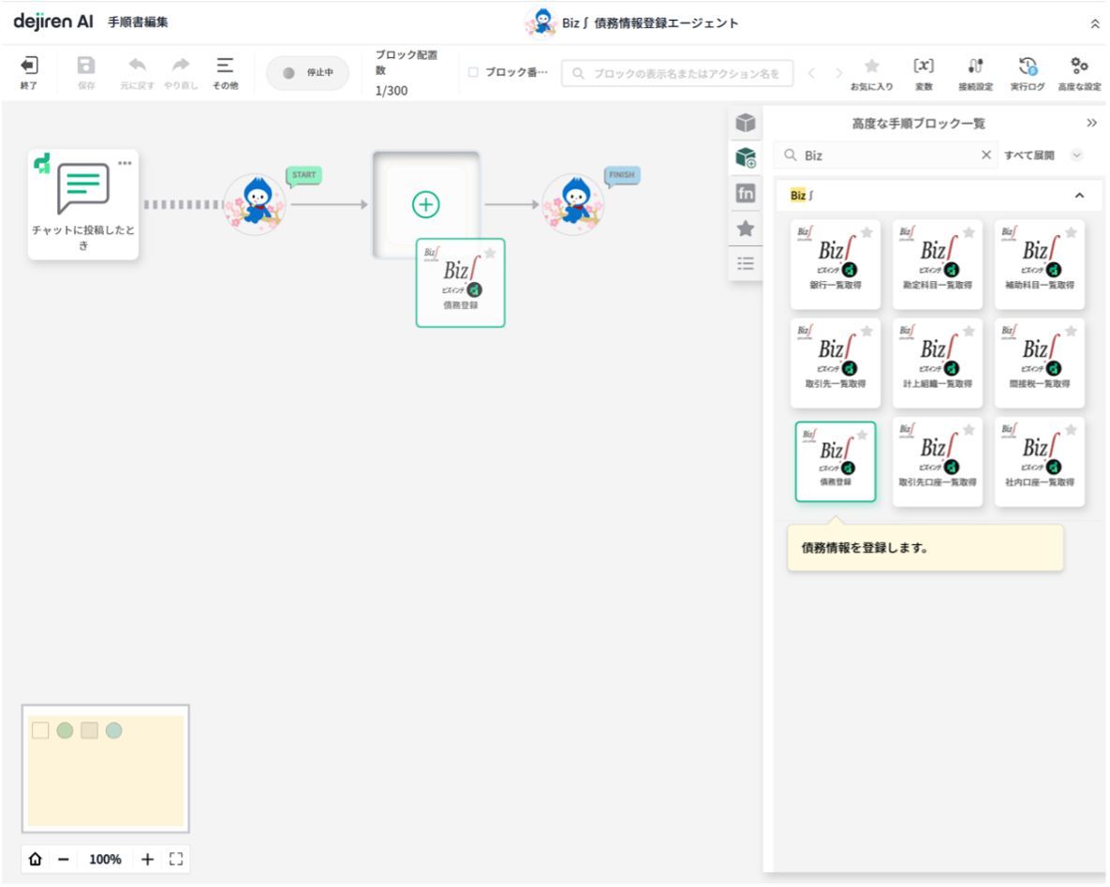Collapse the Biz∫ category section
The height and width of the screenshot is (887, 1110).
tap(1079, 196)
